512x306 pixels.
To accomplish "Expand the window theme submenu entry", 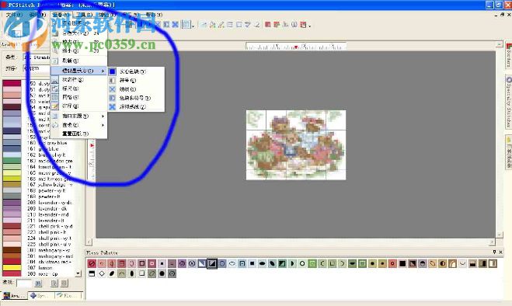I will click(x=78, y=116).
